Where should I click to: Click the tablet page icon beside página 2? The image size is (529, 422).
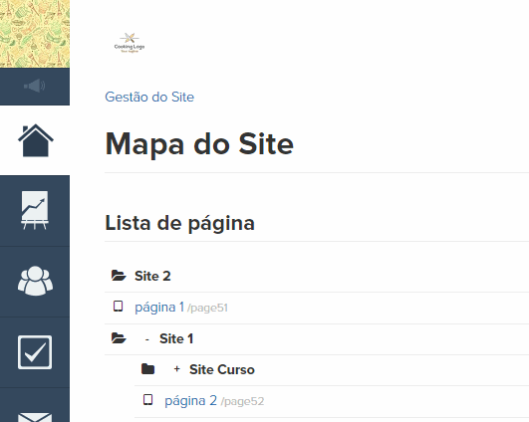point(147,400)
